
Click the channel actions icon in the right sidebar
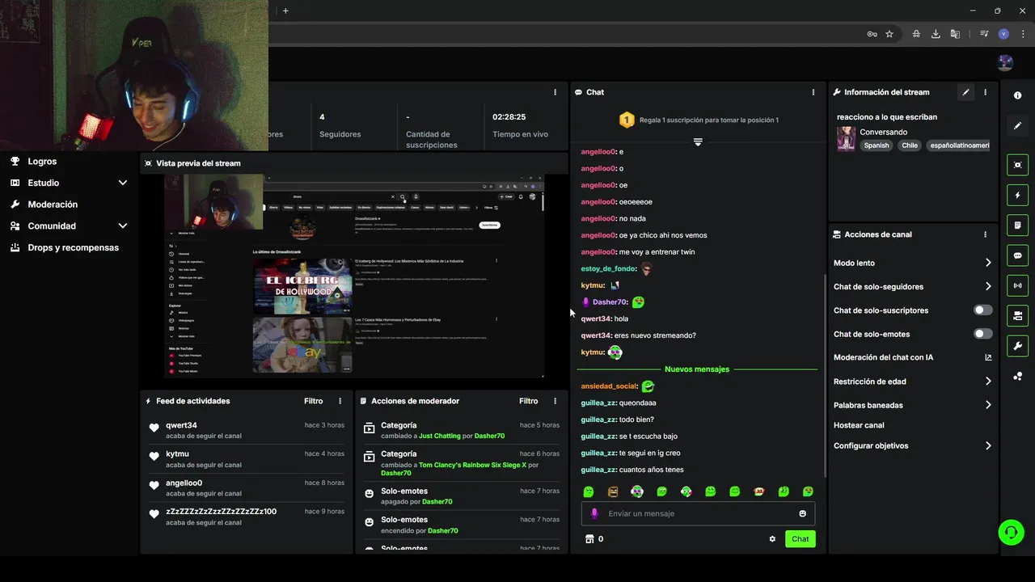[x=1017, y=315]
